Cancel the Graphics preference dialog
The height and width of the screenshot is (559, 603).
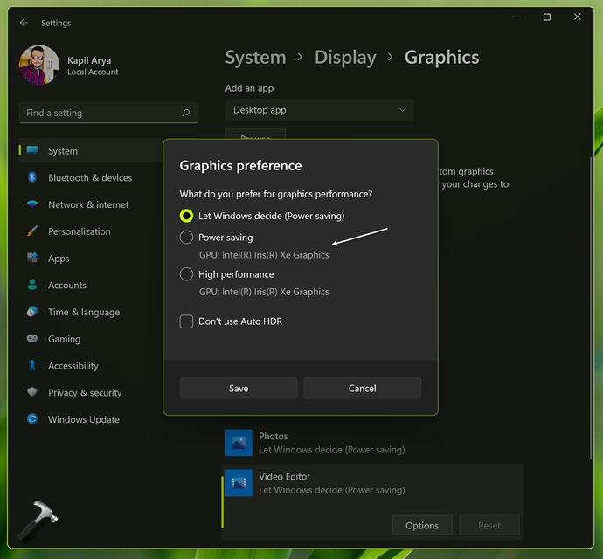click(x=362, y=389)
